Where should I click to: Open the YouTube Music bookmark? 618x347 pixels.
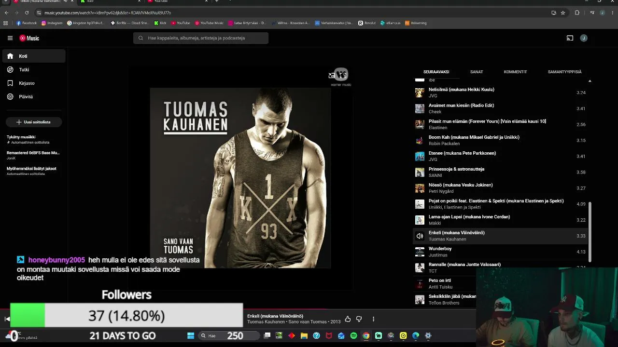[x=210, y=23]
